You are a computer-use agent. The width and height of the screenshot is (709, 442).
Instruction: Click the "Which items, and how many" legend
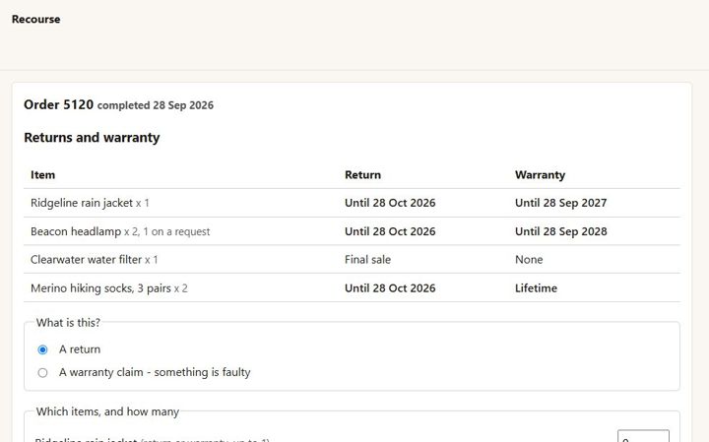[x=107, y=411]
